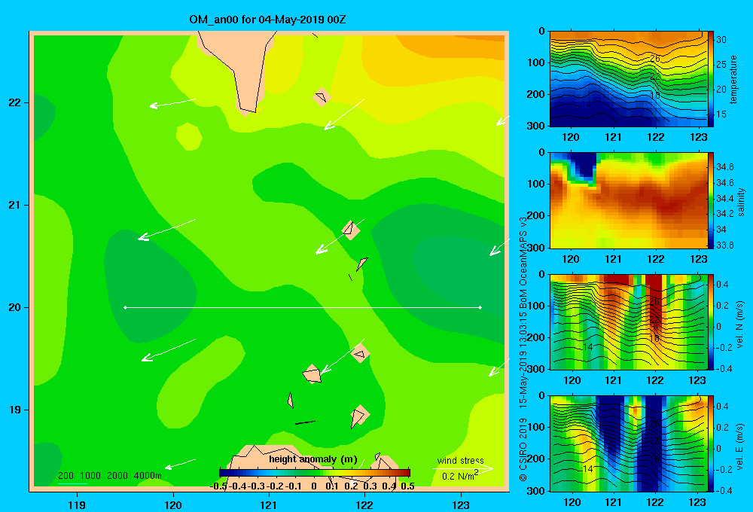The width and height of the screenshot is (753, 512).
Task: Click the '300' depth label of salinity panel
Action: [537, 247]
